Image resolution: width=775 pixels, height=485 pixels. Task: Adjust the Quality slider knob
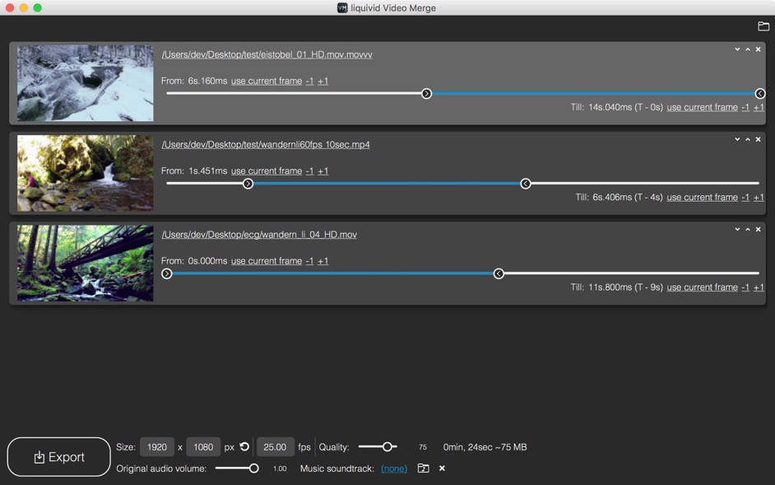click(387, 447)
